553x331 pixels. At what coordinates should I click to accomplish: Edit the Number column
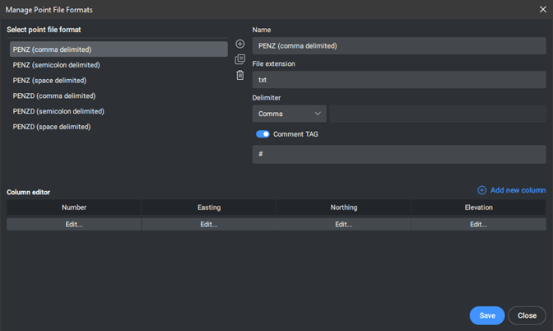(x=74, y=225)
